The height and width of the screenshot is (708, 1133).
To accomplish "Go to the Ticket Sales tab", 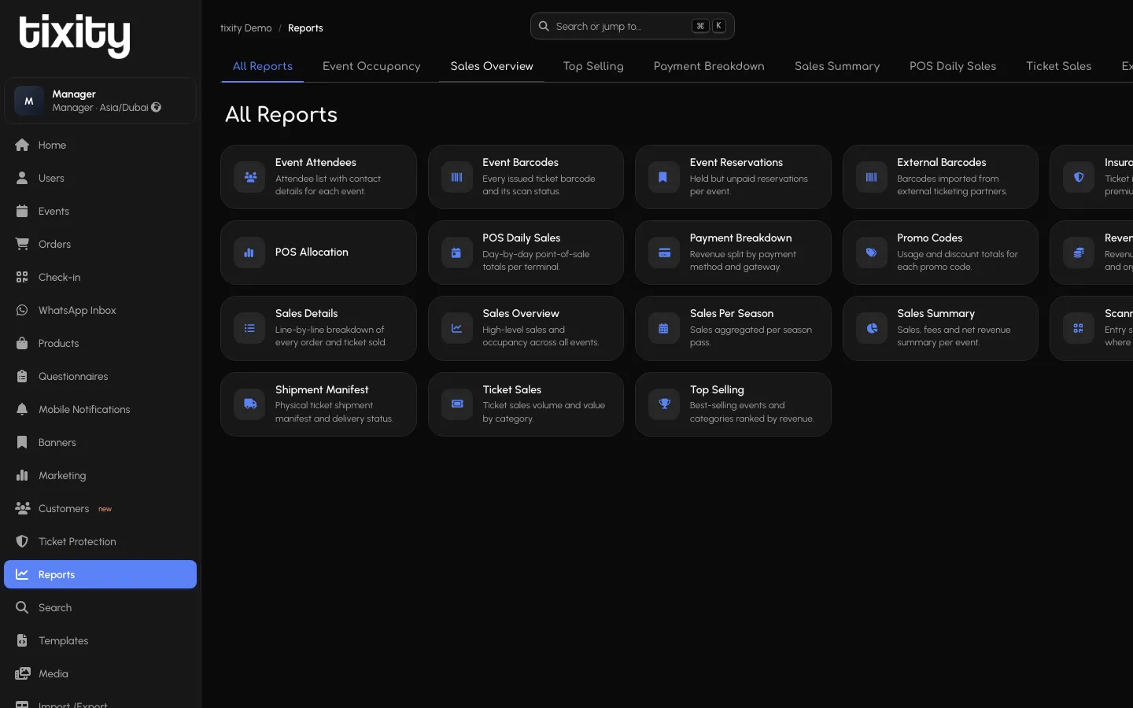I will click(1058, 66).
